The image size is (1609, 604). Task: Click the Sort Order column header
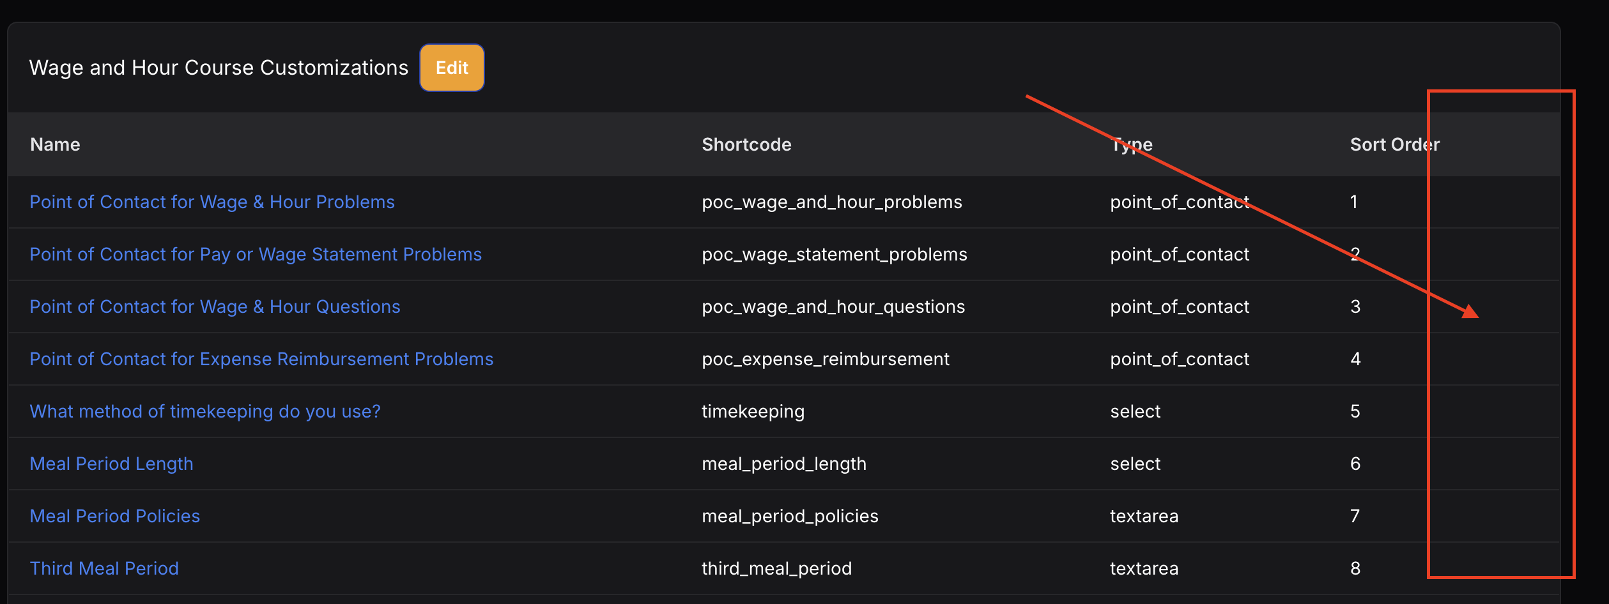pos(1394,144)
